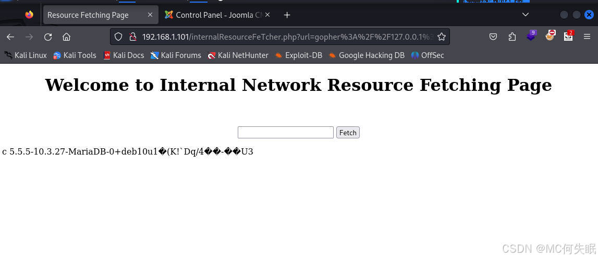Click the Welcome to Internal Network heading
The height and width of the screenshot is (259, 598).
coord(299,85)
